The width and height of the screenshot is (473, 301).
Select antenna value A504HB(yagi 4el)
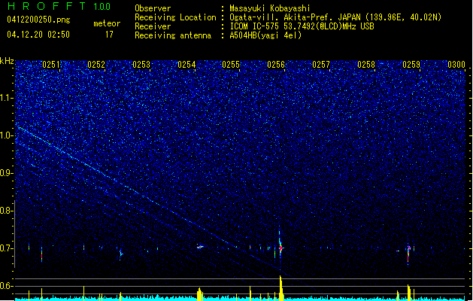pos(265,35)
